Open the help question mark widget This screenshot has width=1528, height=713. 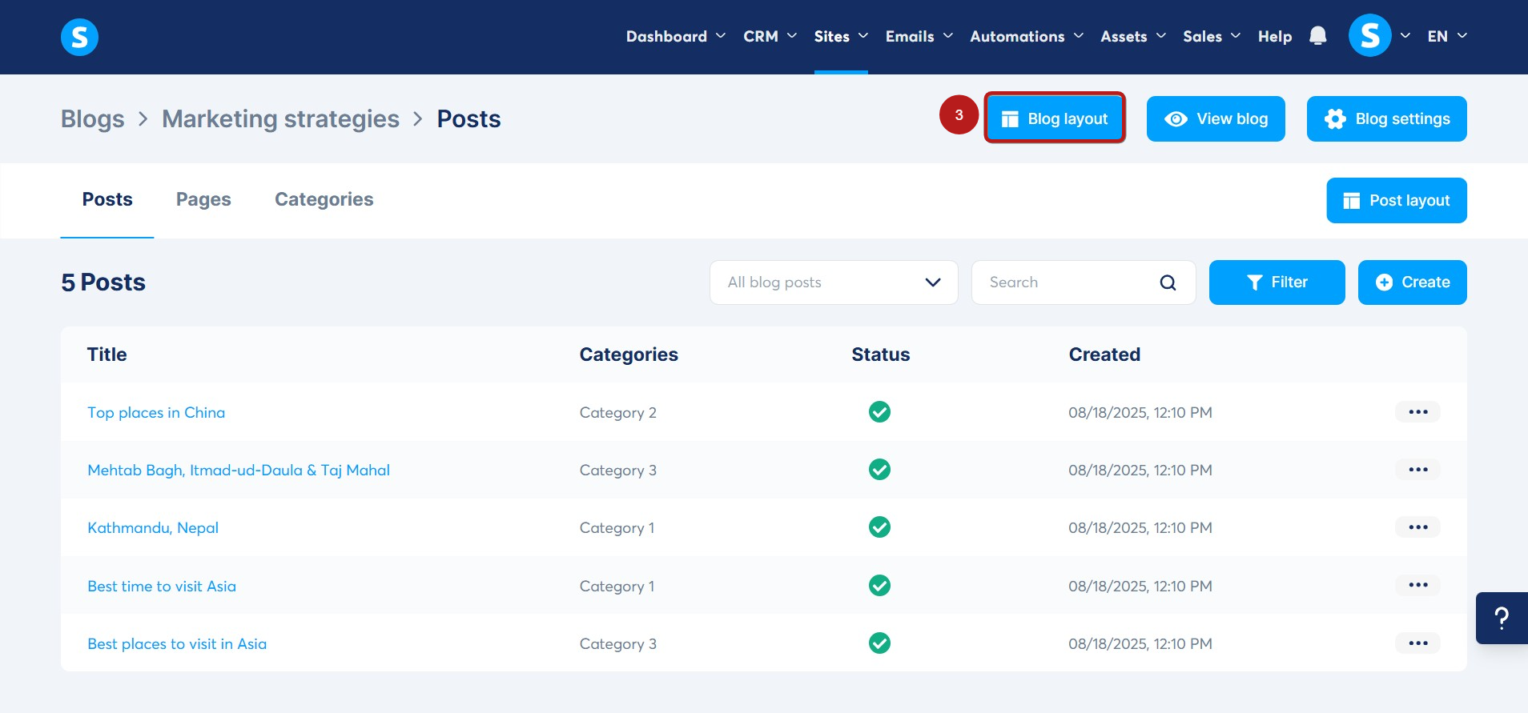1502,618
